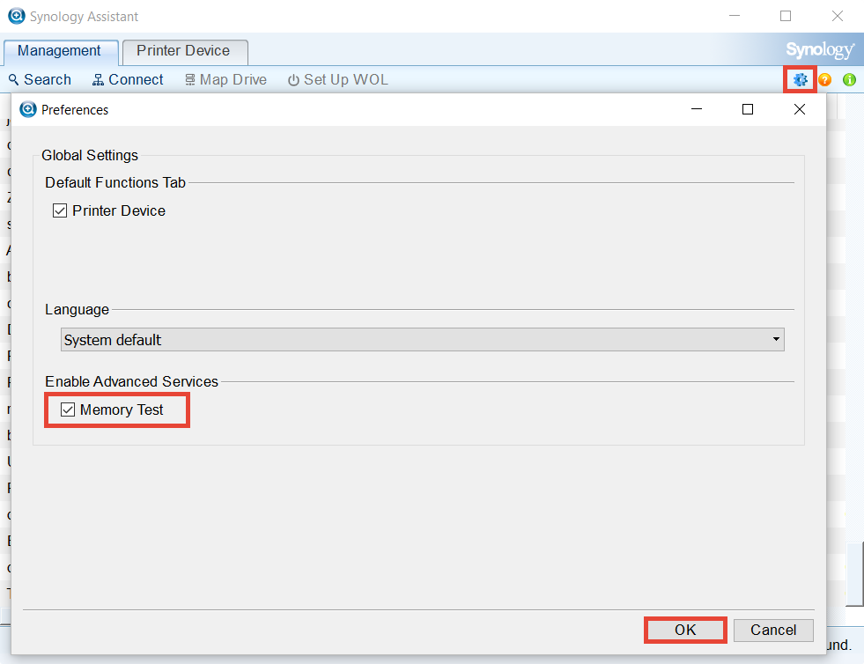Screen dimensions: 864x664
Task: Click the Map Drive icon
Action: [189, 79]
